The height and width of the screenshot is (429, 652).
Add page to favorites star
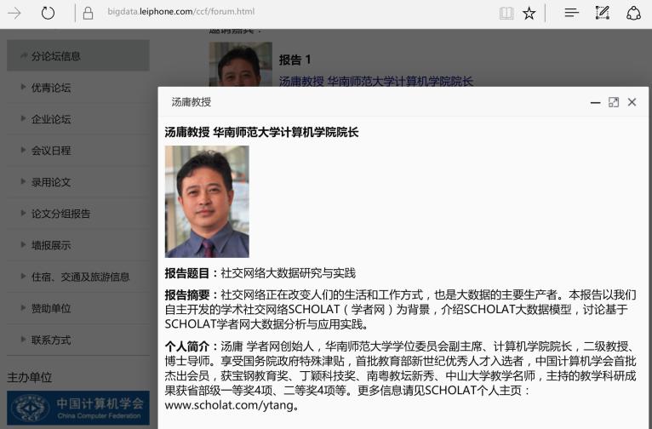(x=529, y=14)
